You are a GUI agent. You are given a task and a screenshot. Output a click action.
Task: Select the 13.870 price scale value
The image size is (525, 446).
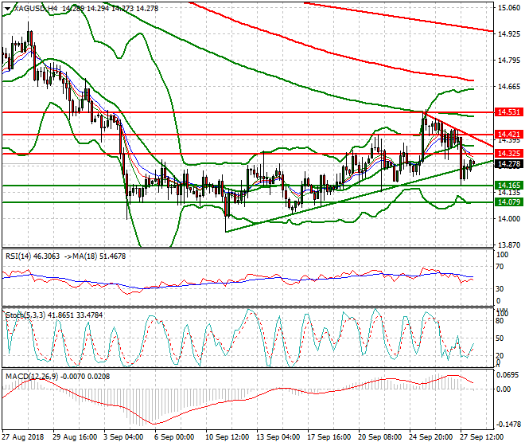(509, 245)
